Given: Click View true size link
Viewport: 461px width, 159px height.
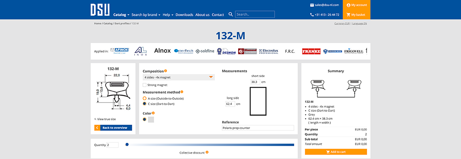Looking at the screenshot, I should point(106,119).
